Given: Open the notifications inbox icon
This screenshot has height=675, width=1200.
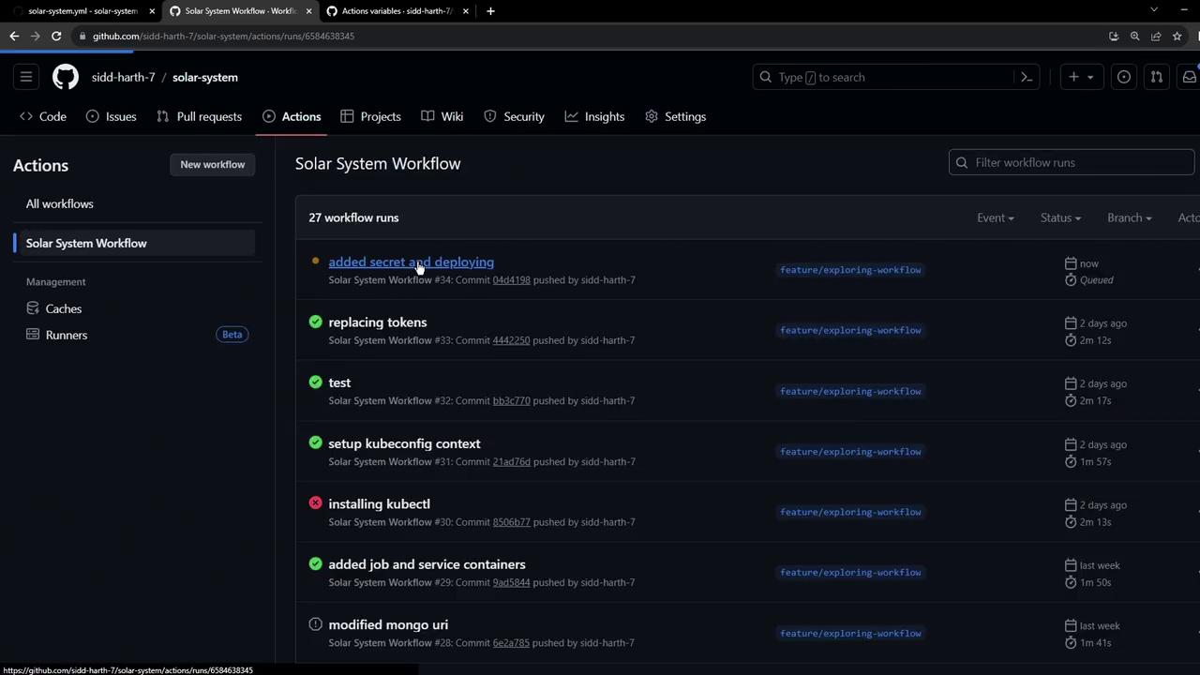Looking at the screenshot, I should point(1189,77).
